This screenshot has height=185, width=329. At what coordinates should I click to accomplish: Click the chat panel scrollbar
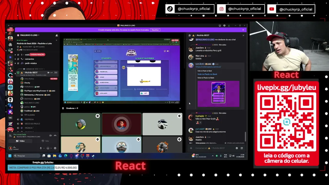245,136
